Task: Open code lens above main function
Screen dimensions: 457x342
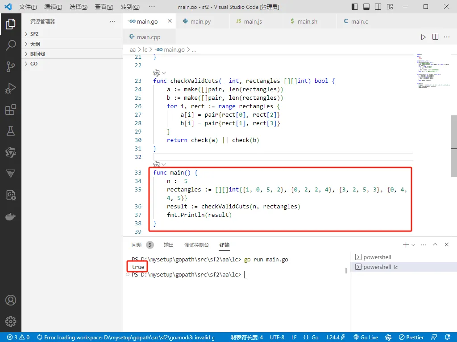Action: 159,164
